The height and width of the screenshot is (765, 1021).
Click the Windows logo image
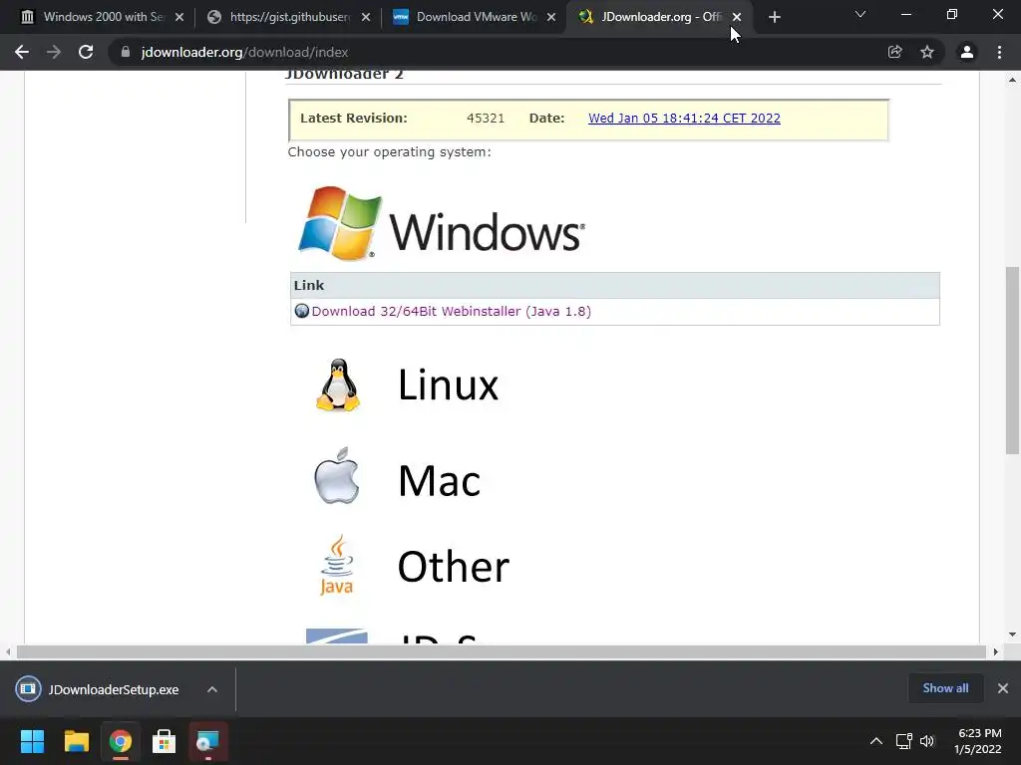tap(441, 224)
